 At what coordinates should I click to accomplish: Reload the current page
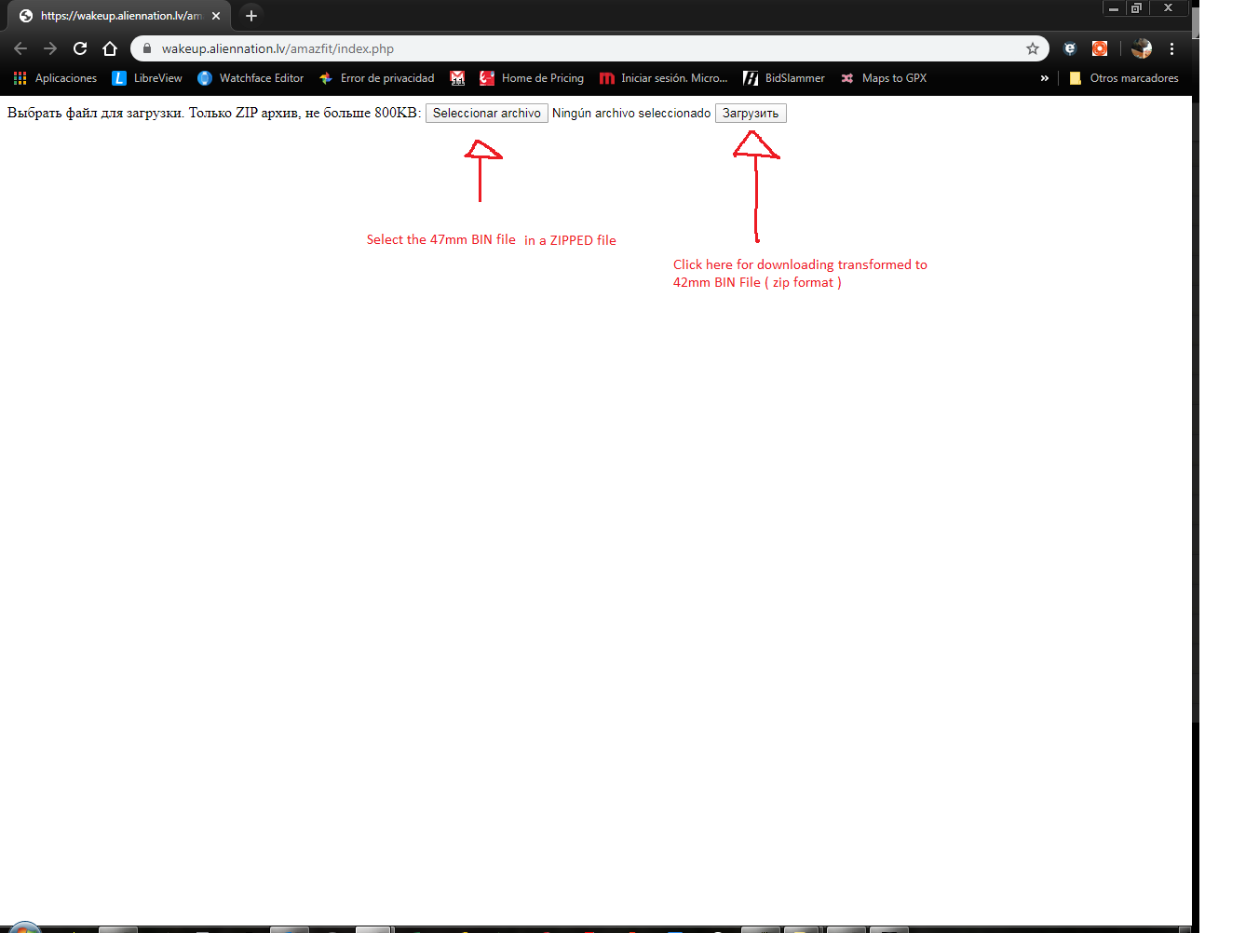pyautogui.click(x=80, y=48)
